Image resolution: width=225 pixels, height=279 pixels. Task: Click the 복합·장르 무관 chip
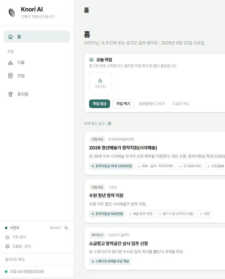coord(141,214)
